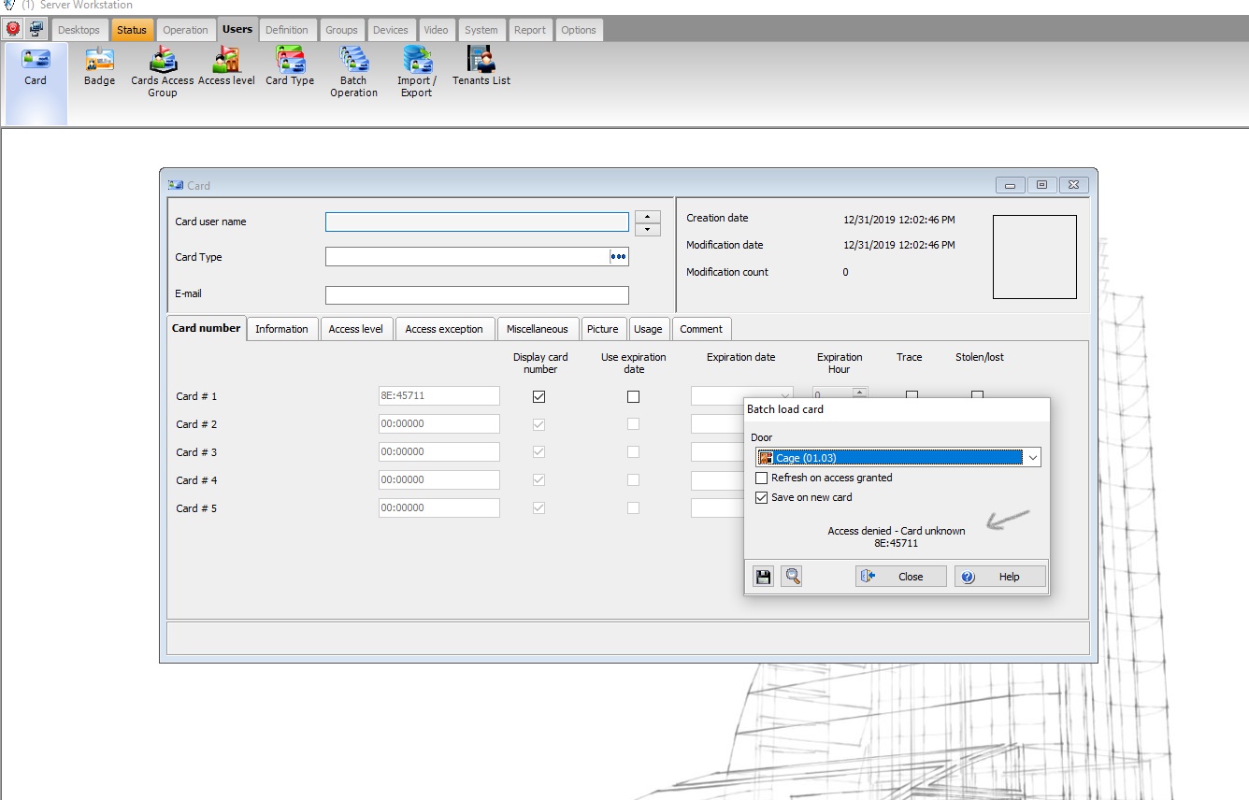Click the Help button

point(999,577)
